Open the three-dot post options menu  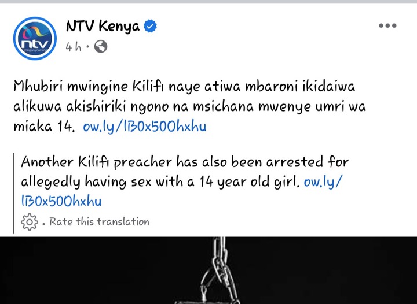[387, 25]
